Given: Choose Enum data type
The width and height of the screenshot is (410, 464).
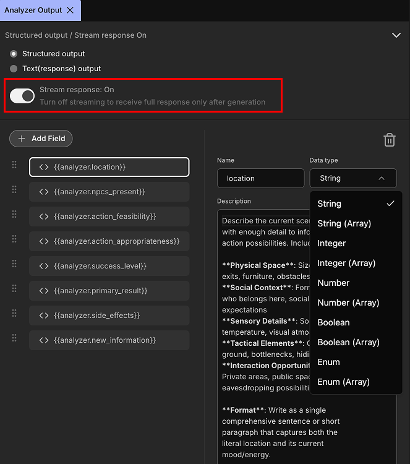Looking at the screenshot, I should pyautogui.click(x=356, y=362).
